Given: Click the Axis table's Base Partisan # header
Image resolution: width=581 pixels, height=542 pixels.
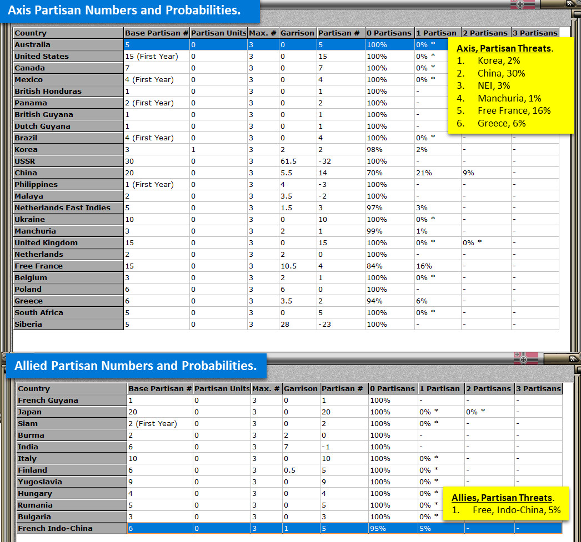Looking at the screenshot, I should (x=157, y=33).
